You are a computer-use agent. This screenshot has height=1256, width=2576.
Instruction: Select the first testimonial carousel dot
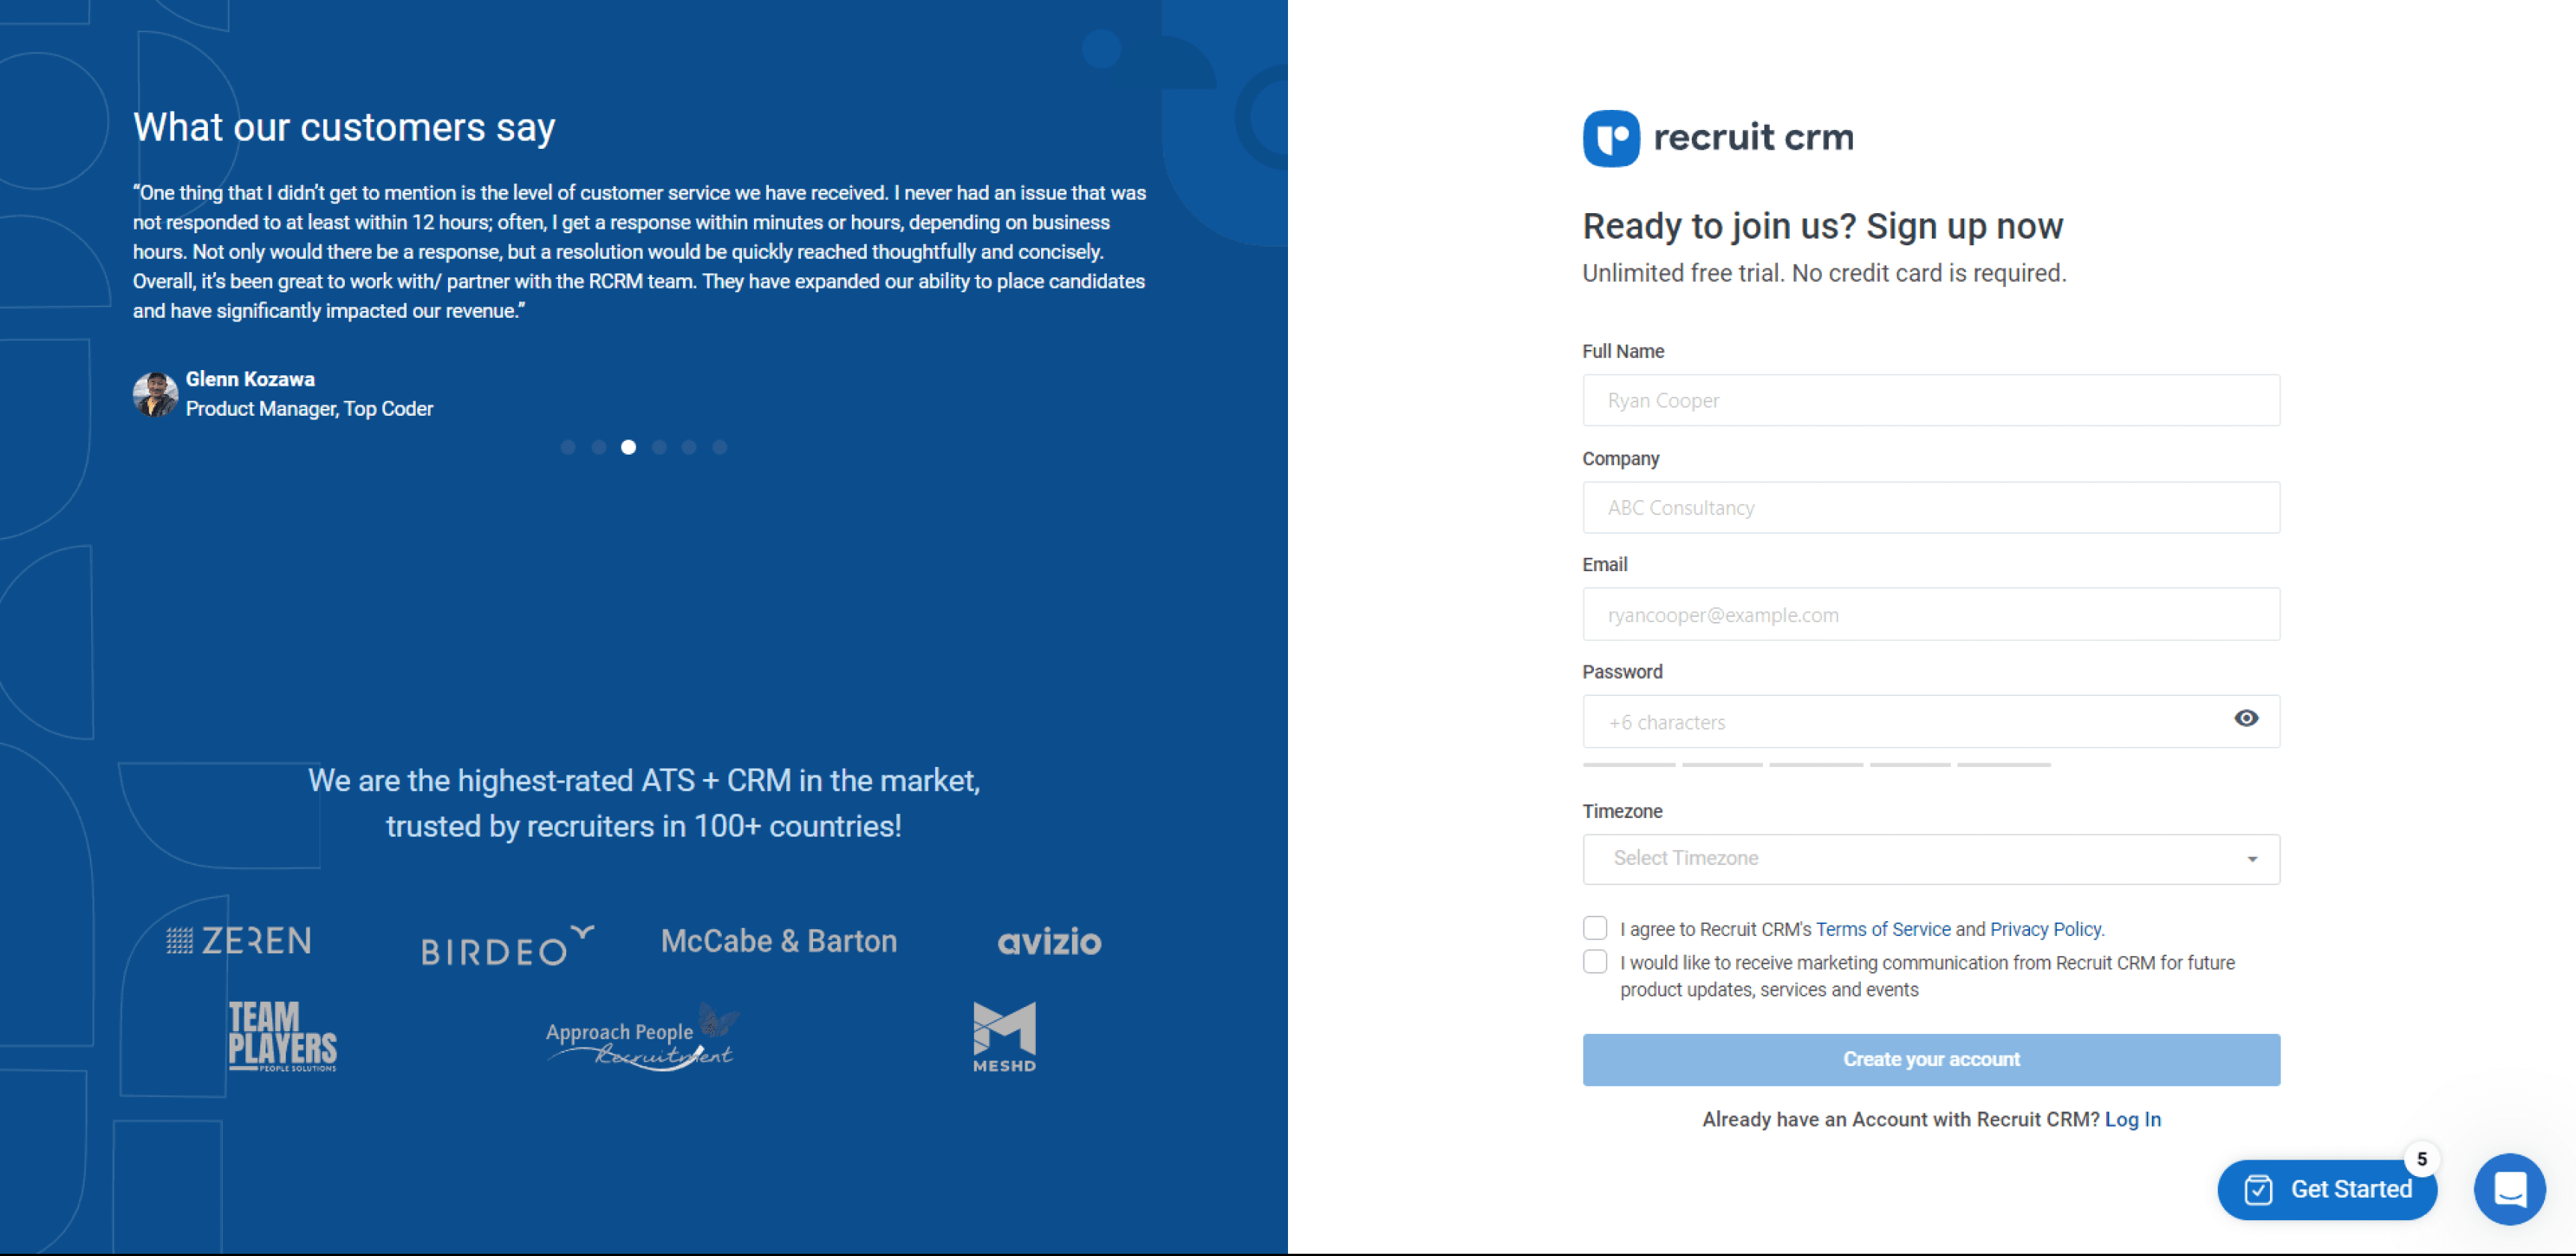(568, 446)
